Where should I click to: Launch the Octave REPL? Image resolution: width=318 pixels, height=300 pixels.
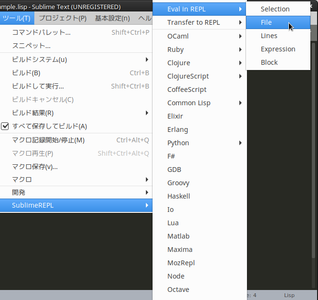[200, 290]
